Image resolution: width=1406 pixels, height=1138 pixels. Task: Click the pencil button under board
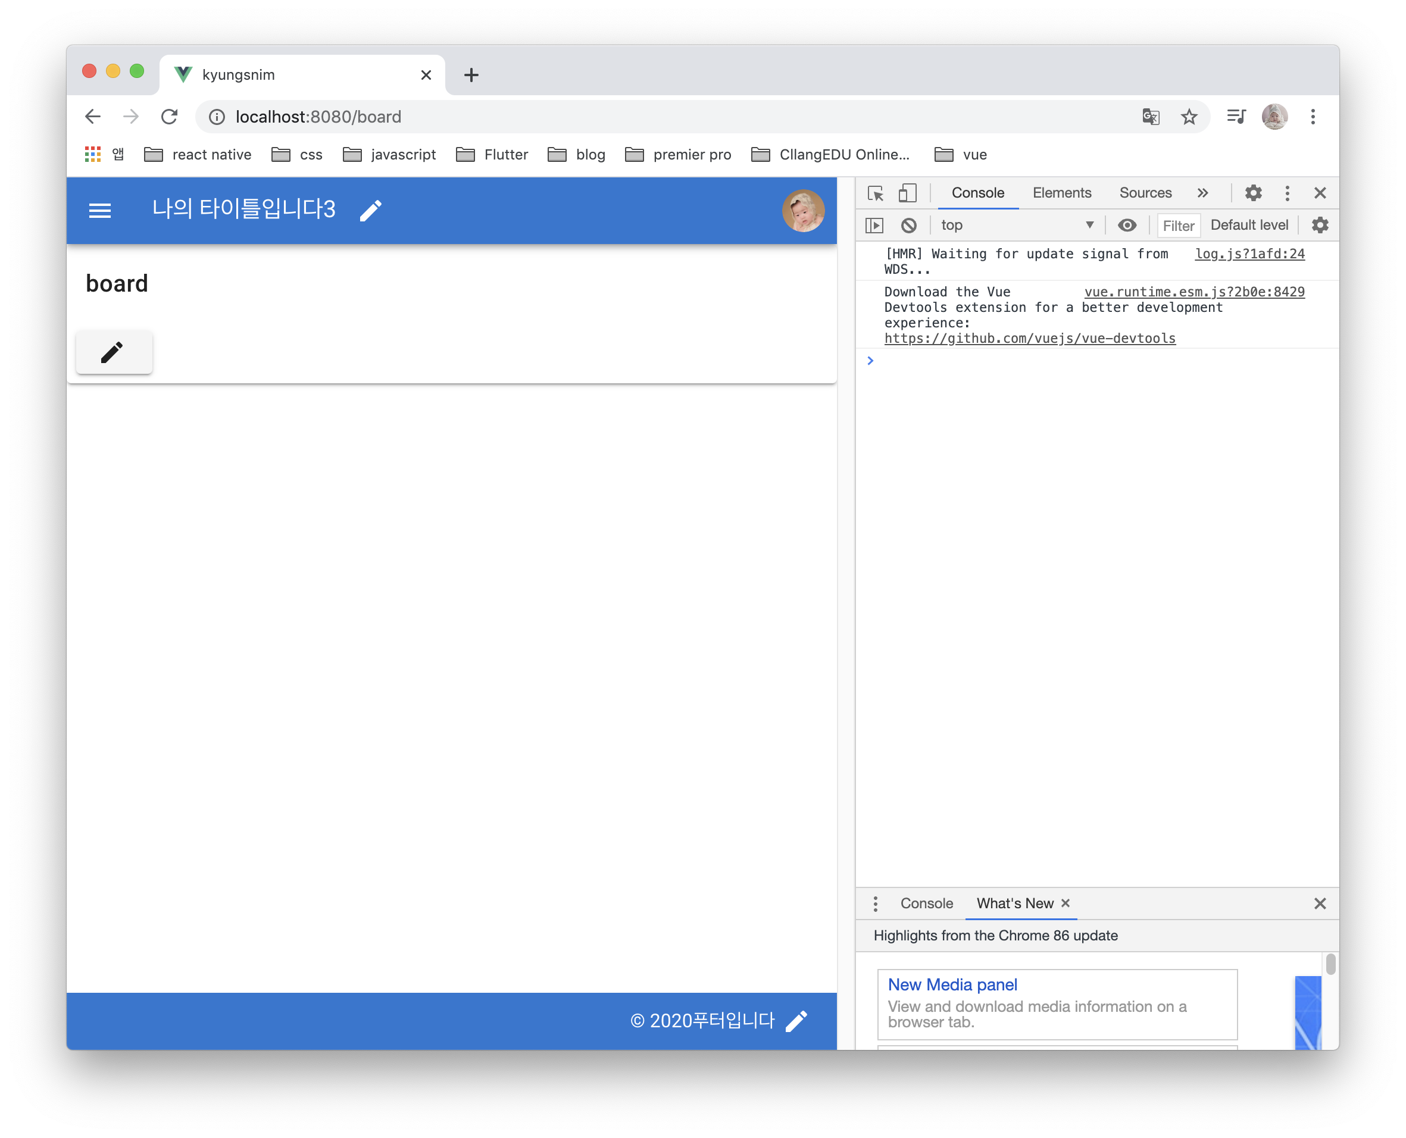tap(114, 352)
